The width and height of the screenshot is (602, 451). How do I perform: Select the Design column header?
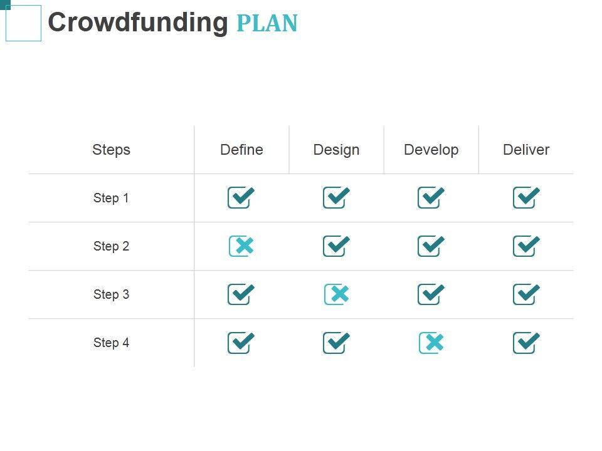(336, 150)
